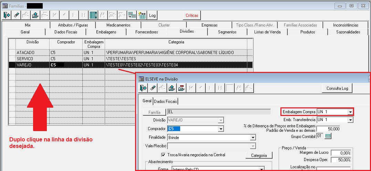Click the table copy icon in Famílias toolbar
The height and width of the screenshot is (171, 371).
point(132,15)
